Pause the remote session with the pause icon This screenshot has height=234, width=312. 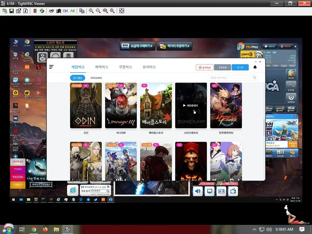(x=35, y=11)
